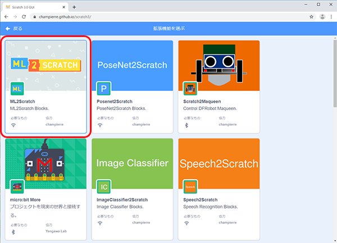The width and height of the screenshot is (337, 243).
Task: Pick the Image Classifier green banner
Action: pos(132,163)
